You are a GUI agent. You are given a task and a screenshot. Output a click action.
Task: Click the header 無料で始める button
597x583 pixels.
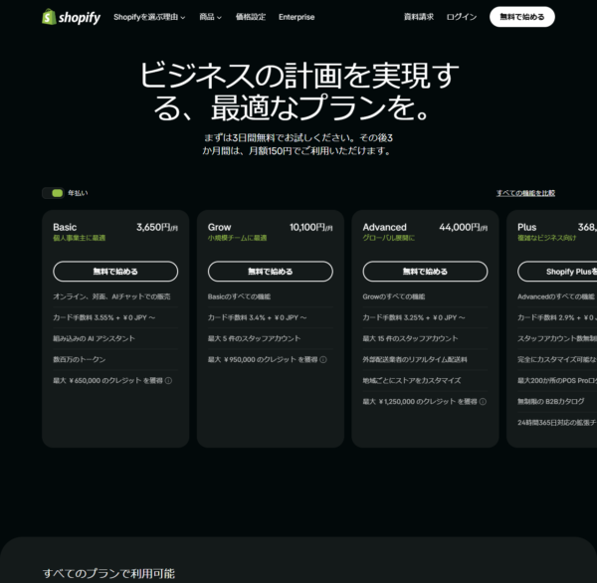522,17
